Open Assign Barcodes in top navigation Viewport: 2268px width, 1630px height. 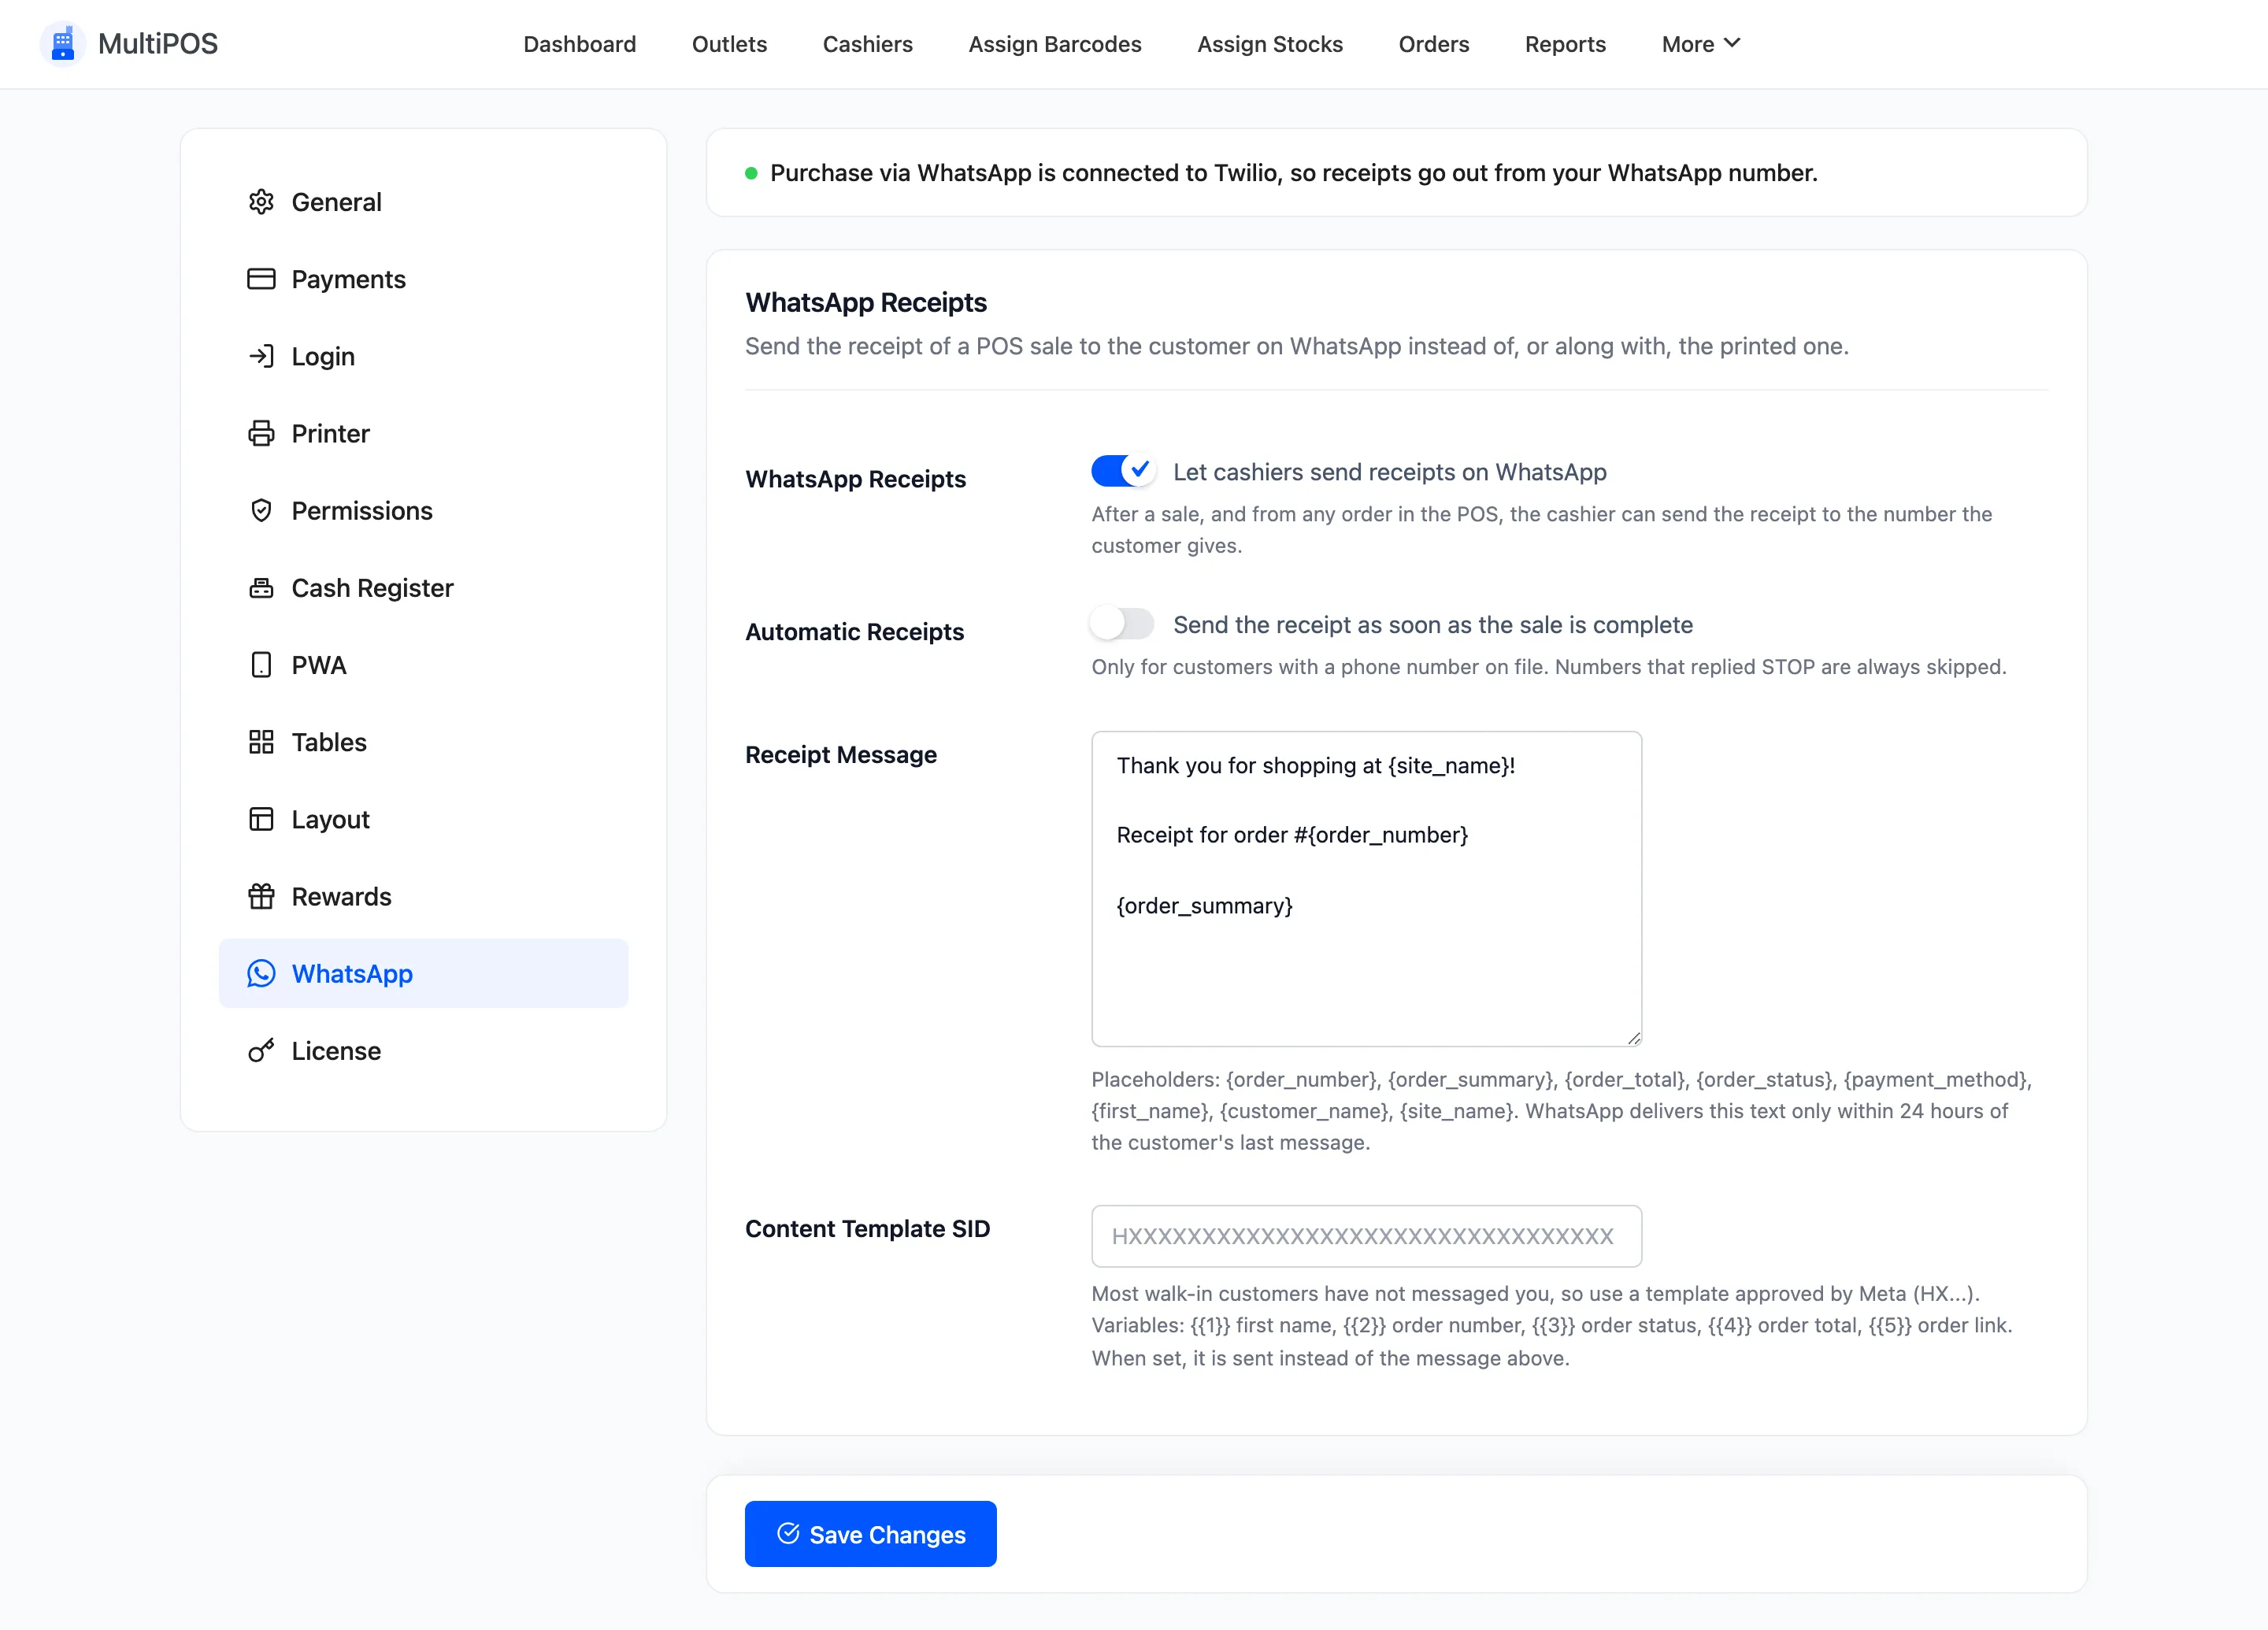pos(1055,44)
